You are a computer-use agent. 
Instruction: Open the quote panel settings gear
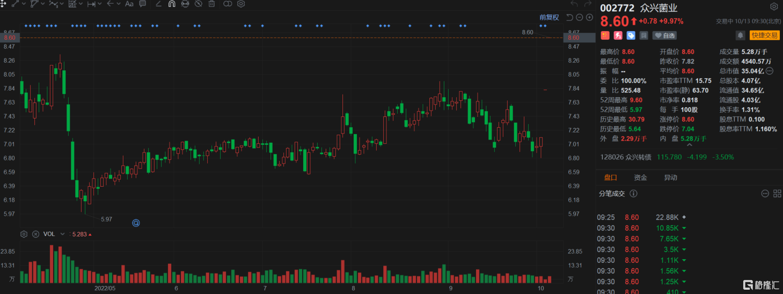773,7
